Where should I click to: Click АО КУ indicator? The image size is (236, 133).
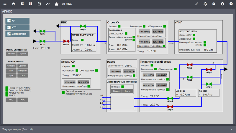(x=6, y=95)
